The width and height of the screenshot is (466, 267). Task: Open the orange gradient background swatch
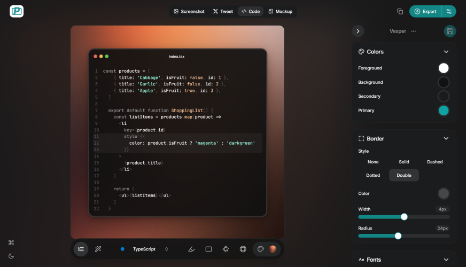273,249
